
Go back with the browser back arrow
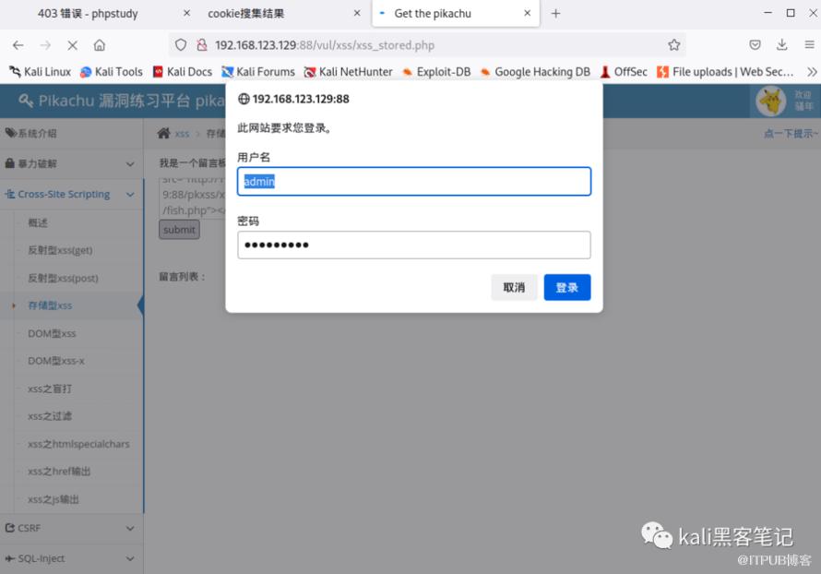(18, 45)
